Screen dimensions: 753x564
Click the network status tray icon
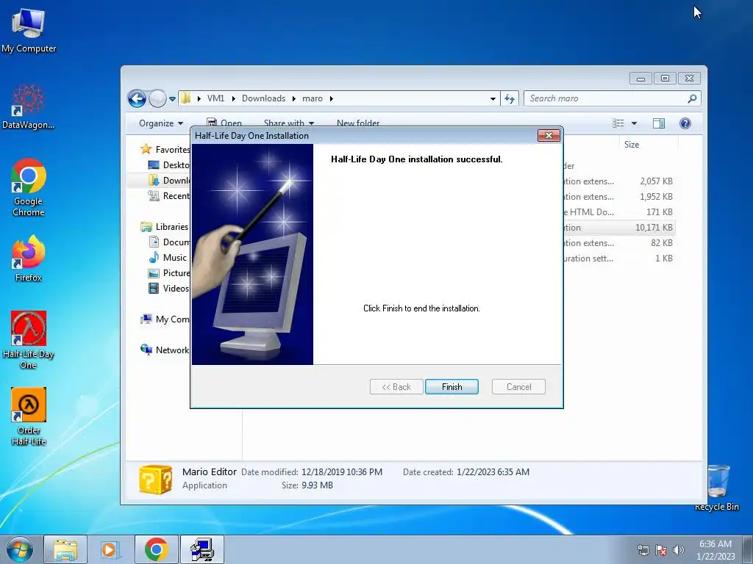[643, 550]
